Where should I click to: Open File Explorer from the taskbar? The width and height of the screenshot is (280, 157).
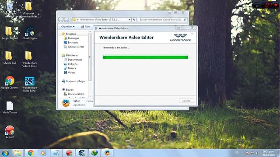pyautogui.click(x=17, y=153)
